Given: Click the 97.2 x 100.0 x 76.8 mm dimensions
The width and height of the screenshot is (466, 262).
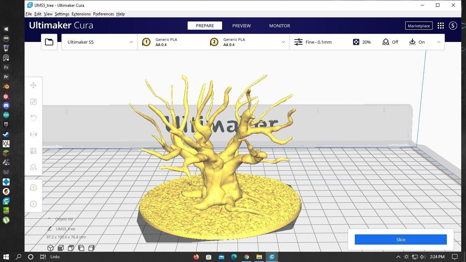Looking at the screenshot, I should click(66, 237).
